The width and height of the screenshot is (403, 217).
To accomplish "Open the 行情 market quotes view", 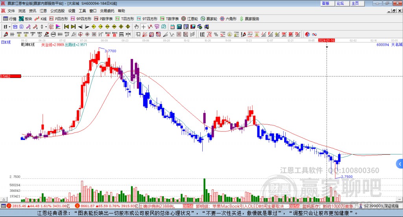I will coord(10,19).
